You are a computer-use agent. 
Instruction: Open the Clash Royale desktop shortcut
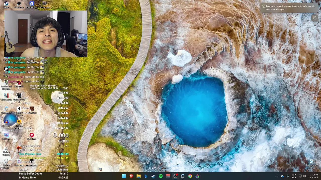[6, 97]
